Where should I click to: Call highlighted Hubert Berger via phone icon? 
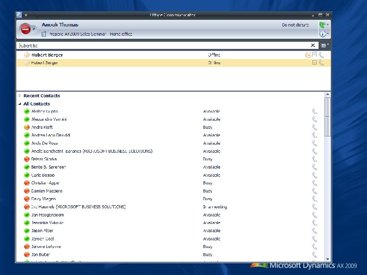point(321,63)
